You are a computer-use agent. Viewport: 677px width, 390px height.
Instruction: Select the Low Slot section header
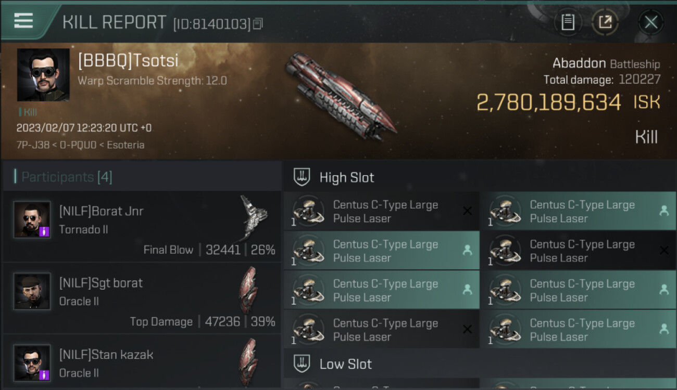pyautogui.click(x=346, y=364)
